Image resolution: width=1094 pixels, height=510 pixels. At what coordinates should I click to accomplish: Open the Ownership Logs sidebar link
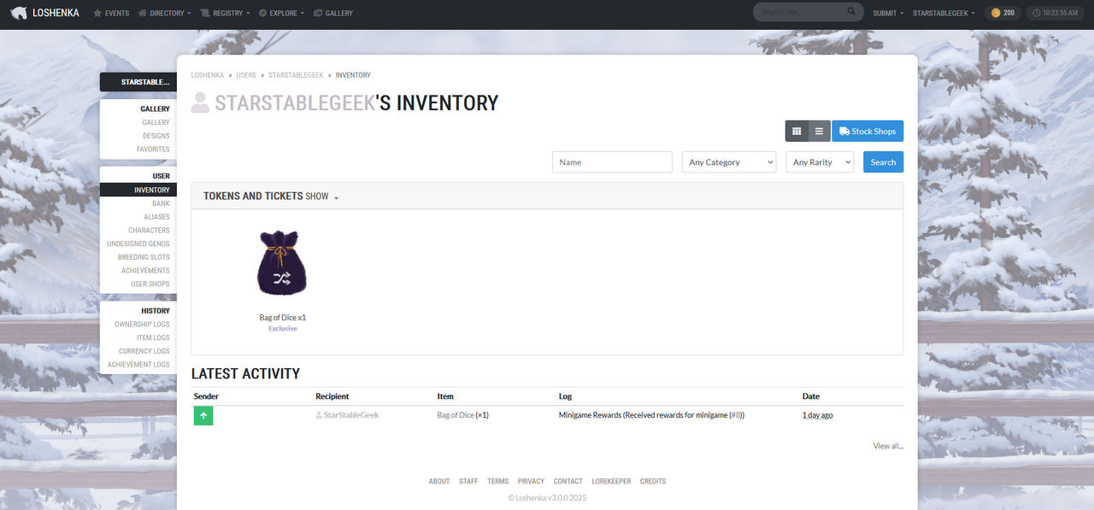[142, 325]
